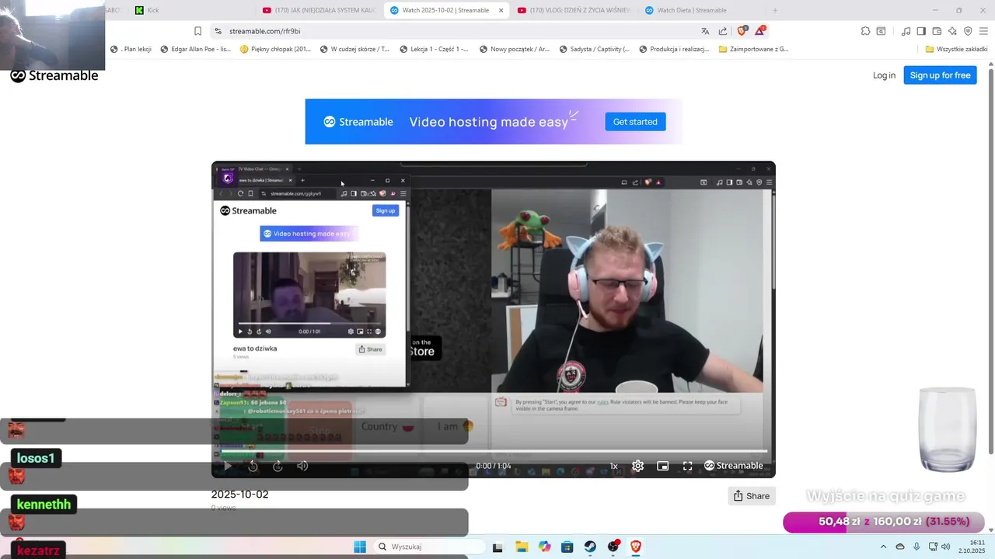The height and width of the screenshot is (559, 995).
Task: Play the Streamable video
Action: pyautogui.click(x=228, y=466)
